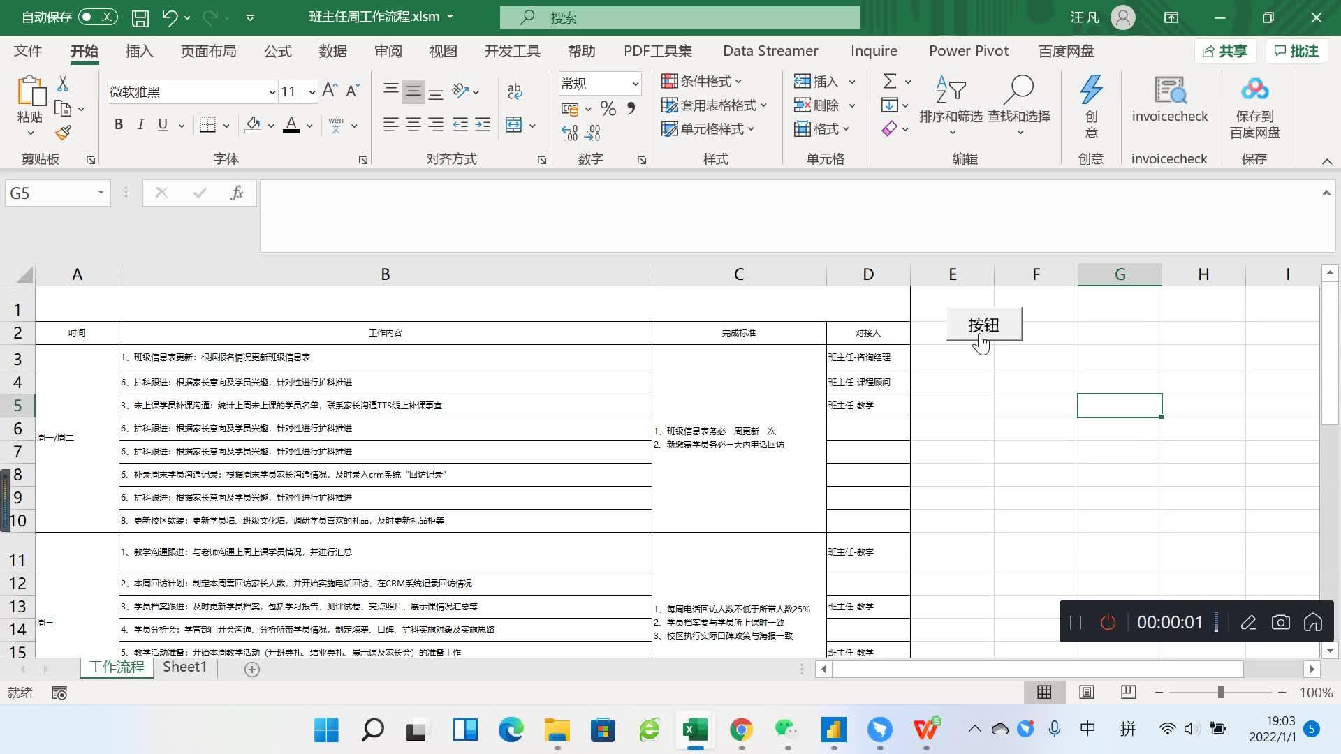This screenshot has width=1341, height=754.
Task: Click the Merge and Center icon
Action: pos(514,125)
